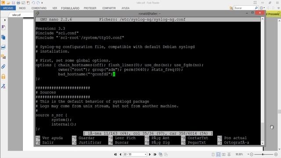The height and width of the screenshot is (158, 281).
Task: Click the 'Buscar' shortcut label in nano
Action: tap(122, 143)
